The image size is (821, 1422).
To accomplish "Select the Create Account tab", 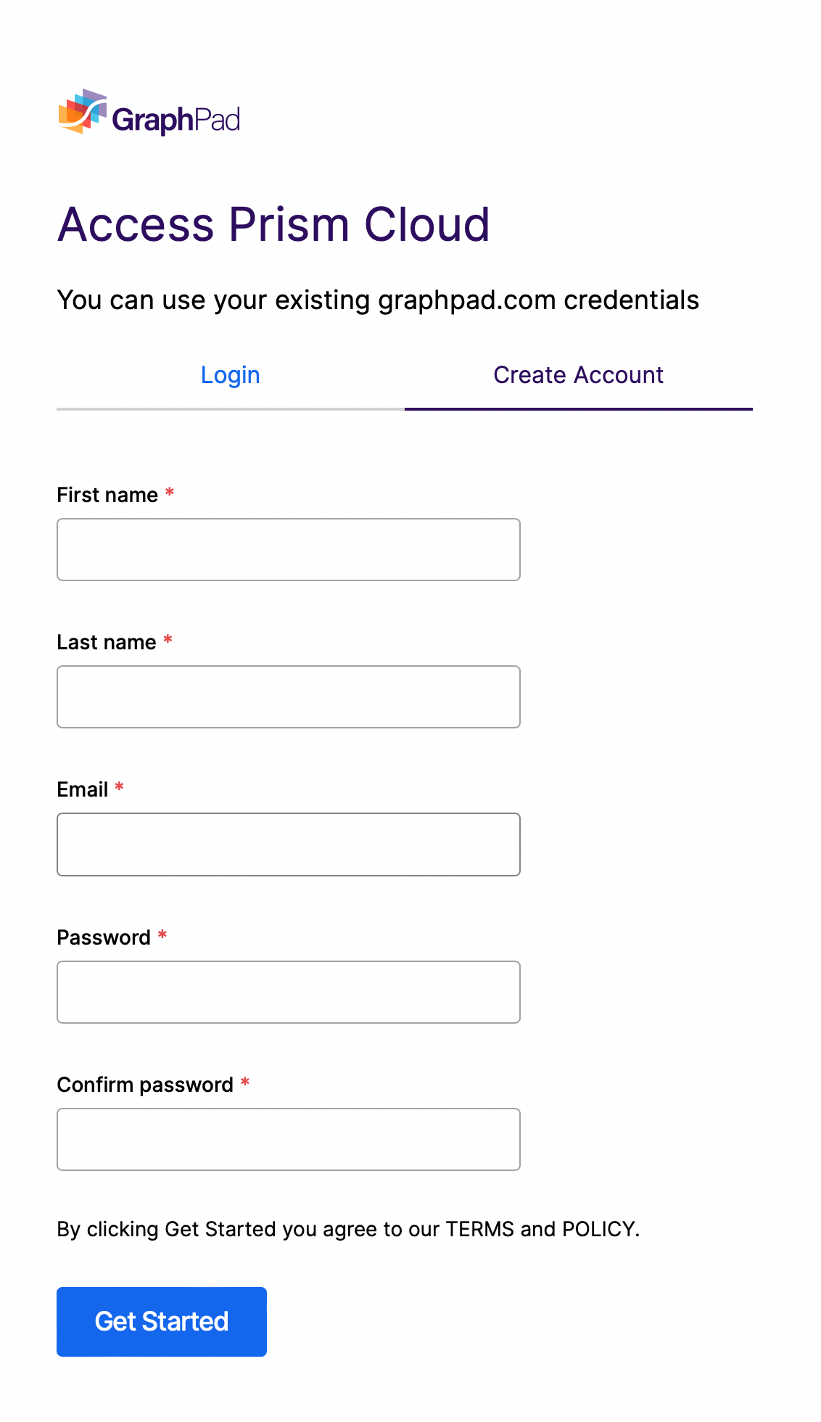I will tap(577, 374).
